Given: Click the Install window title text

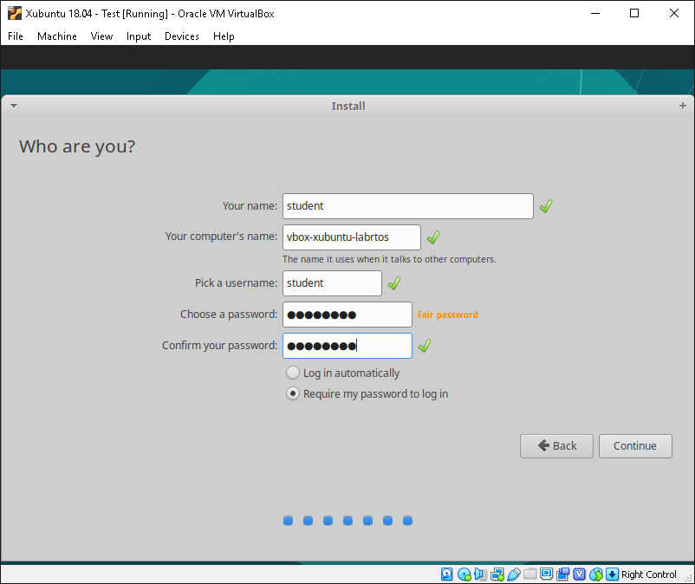Looking at the screenshot, I should pos(348,106).
